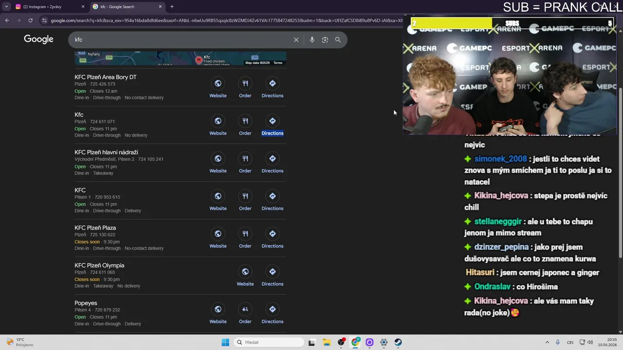Viewport: 623px width, 350px height.
Task: Search by image with camera icon
Action: click(x=325, y=40)
